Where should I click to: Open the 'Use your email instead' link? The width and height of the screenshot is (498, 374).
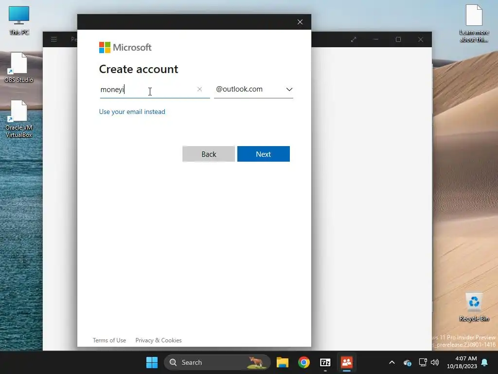click(x=132, y=112)
